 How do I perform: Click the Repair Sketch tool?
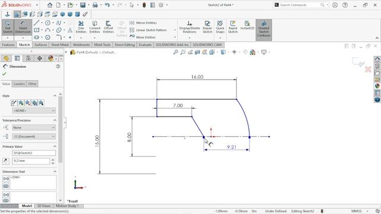[208, 27]
